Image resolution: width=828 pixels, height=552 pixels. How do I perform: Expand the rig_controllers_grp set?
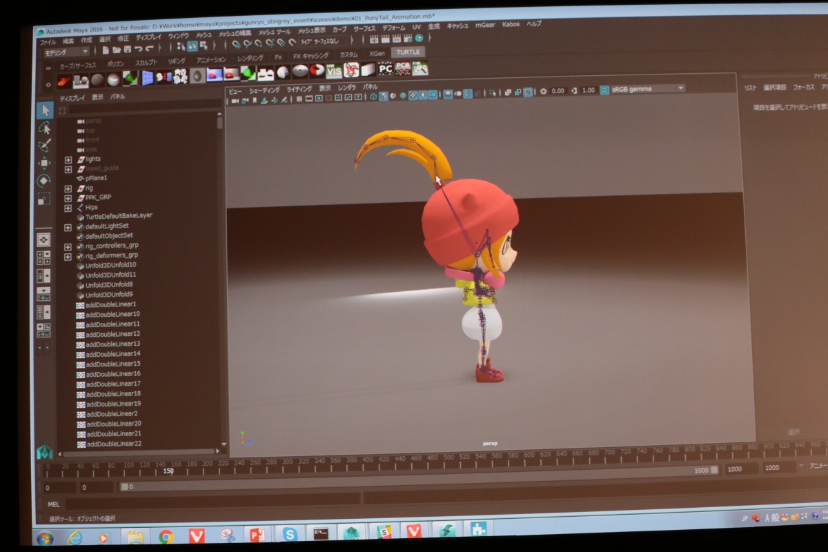[68, 246]
